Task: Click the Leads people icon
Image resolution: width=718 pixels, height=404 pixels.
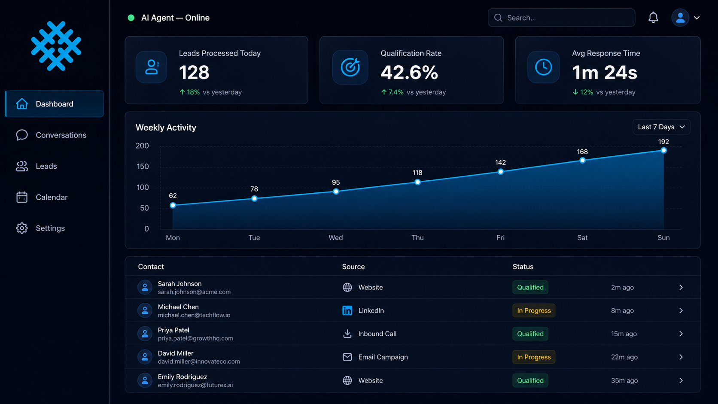Action: (22, 166)
